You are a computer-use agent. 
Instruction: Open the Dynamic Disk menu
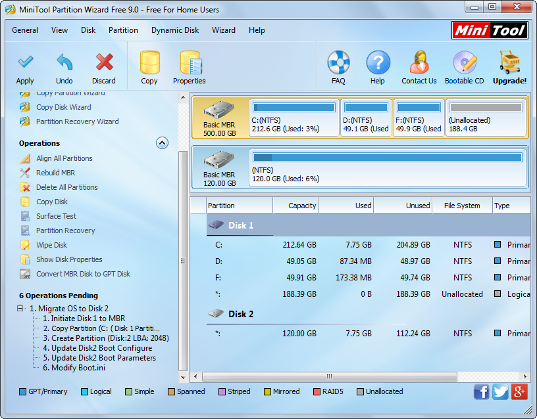175,30
